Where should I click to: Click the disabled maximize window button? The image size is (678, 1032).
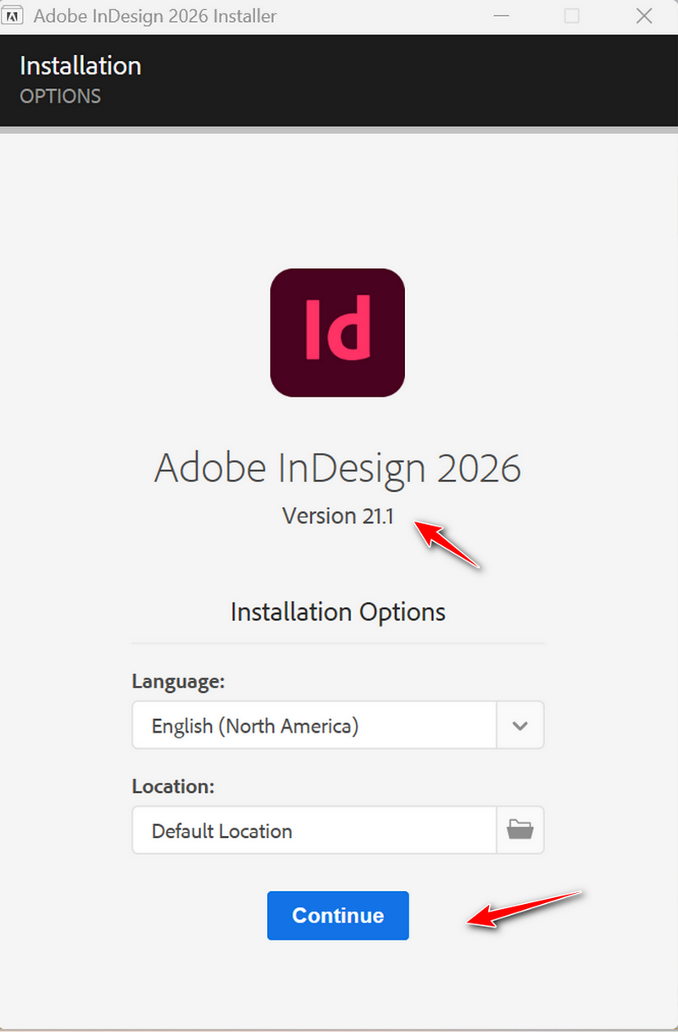pyautogui.click(x=572, y=16)
